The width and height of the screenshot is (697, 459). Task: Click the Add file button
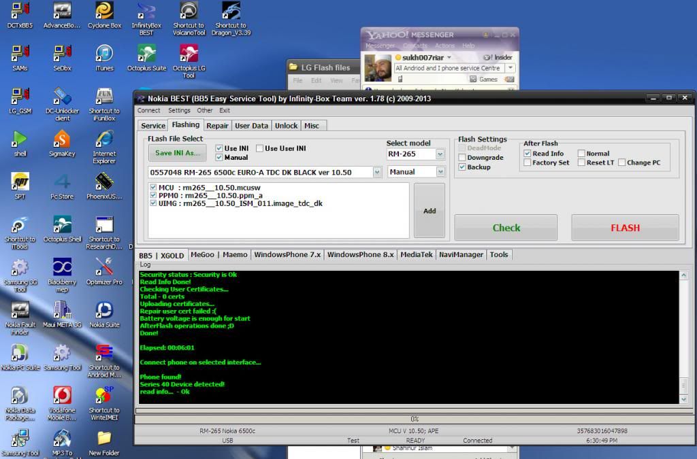pos(429,211)
